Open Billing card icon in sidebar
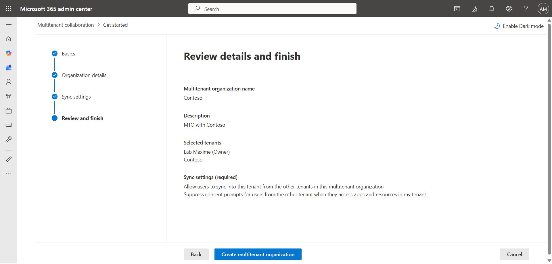 tap(9, 125)
